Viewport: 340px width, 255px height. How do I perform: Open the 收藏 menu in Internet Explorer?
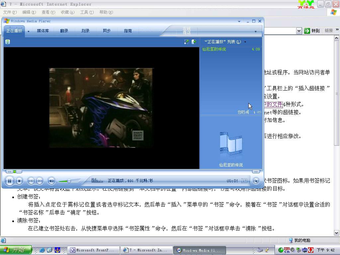(x=68, y=12)
